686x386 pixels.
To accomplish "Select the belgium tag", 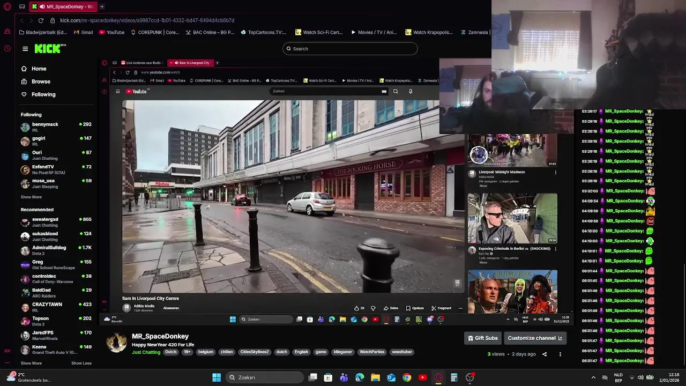I will click(x=206, y=352).
